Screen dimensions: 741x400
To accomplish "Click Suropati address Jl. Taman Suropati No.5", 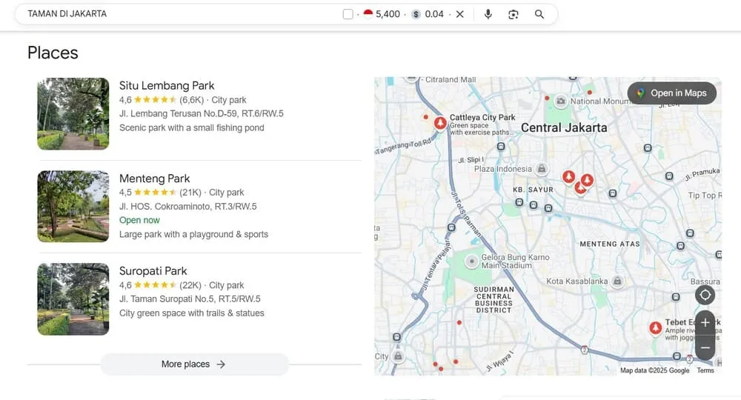I will tap(190, 299).
